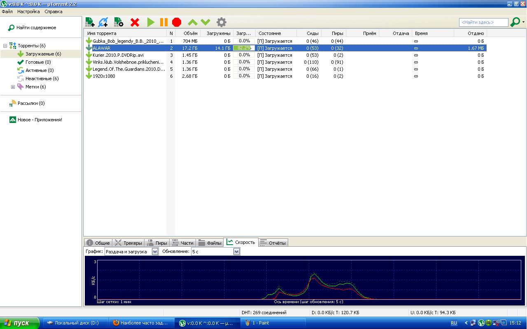This screenshot has width=527, height=329.
Task: Open Preferences gear icon in toolbar
Action: 222,22
